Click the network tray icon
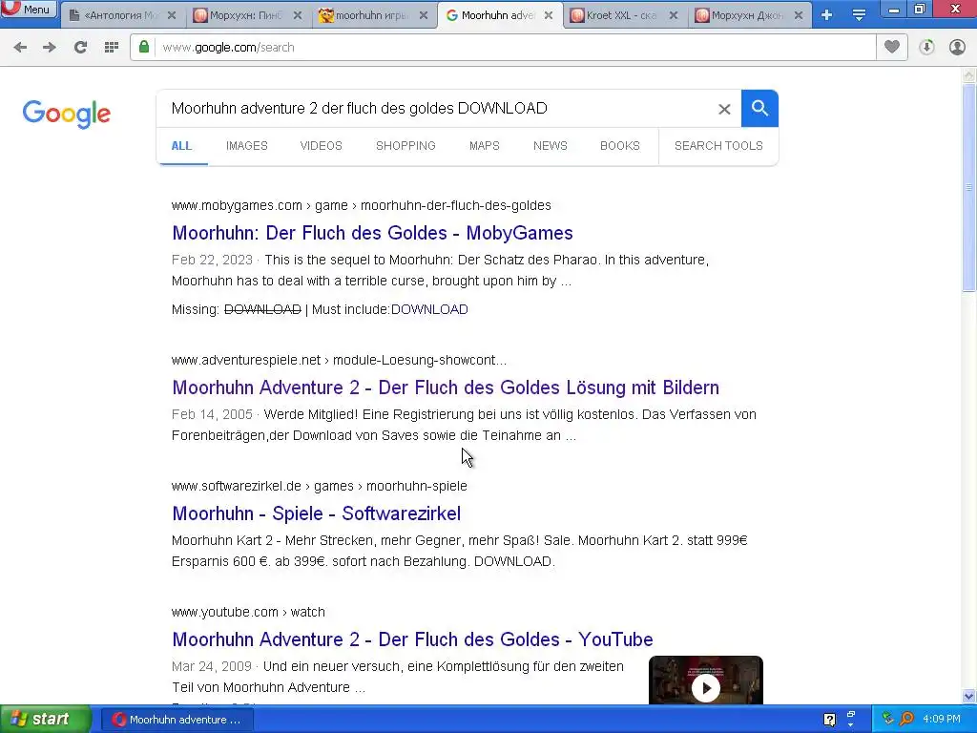The image size is (977, 733). tap(888, 720)
